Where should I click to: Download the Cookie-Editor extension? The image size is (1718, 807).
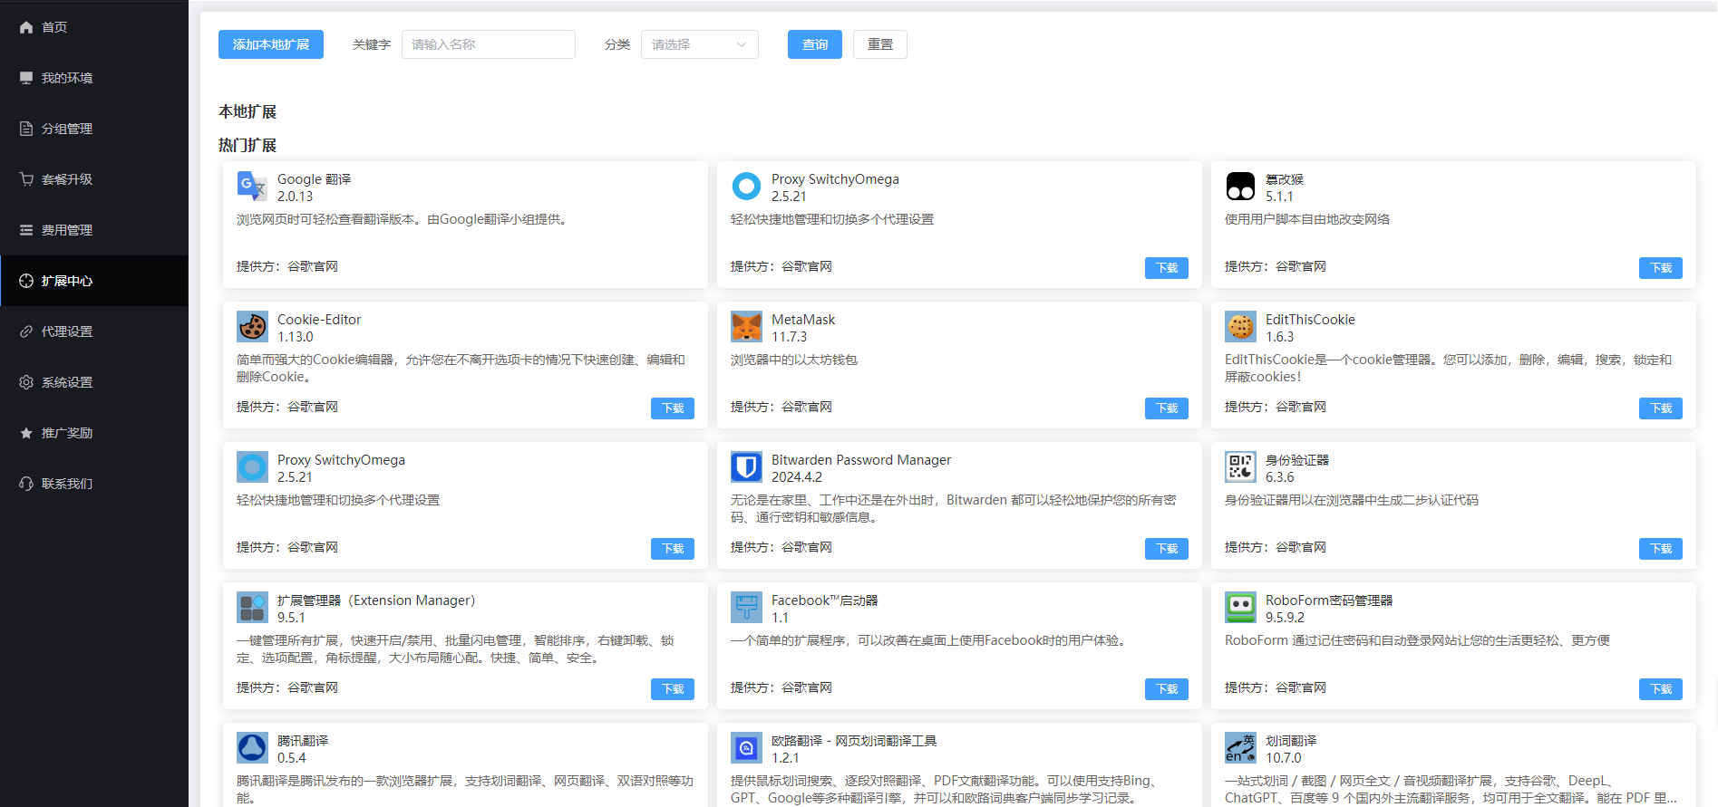pyautogui.click(x=672, y=408)
